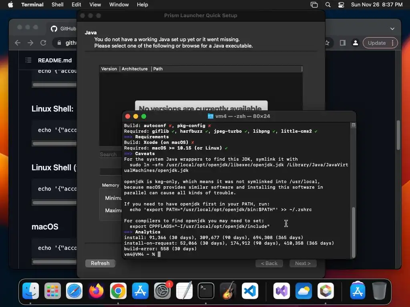Image resolution: width=410 pixels, height=307 pixels.
Task: Click the Search field in Prism Launcher
Action: tap(111, 154)
